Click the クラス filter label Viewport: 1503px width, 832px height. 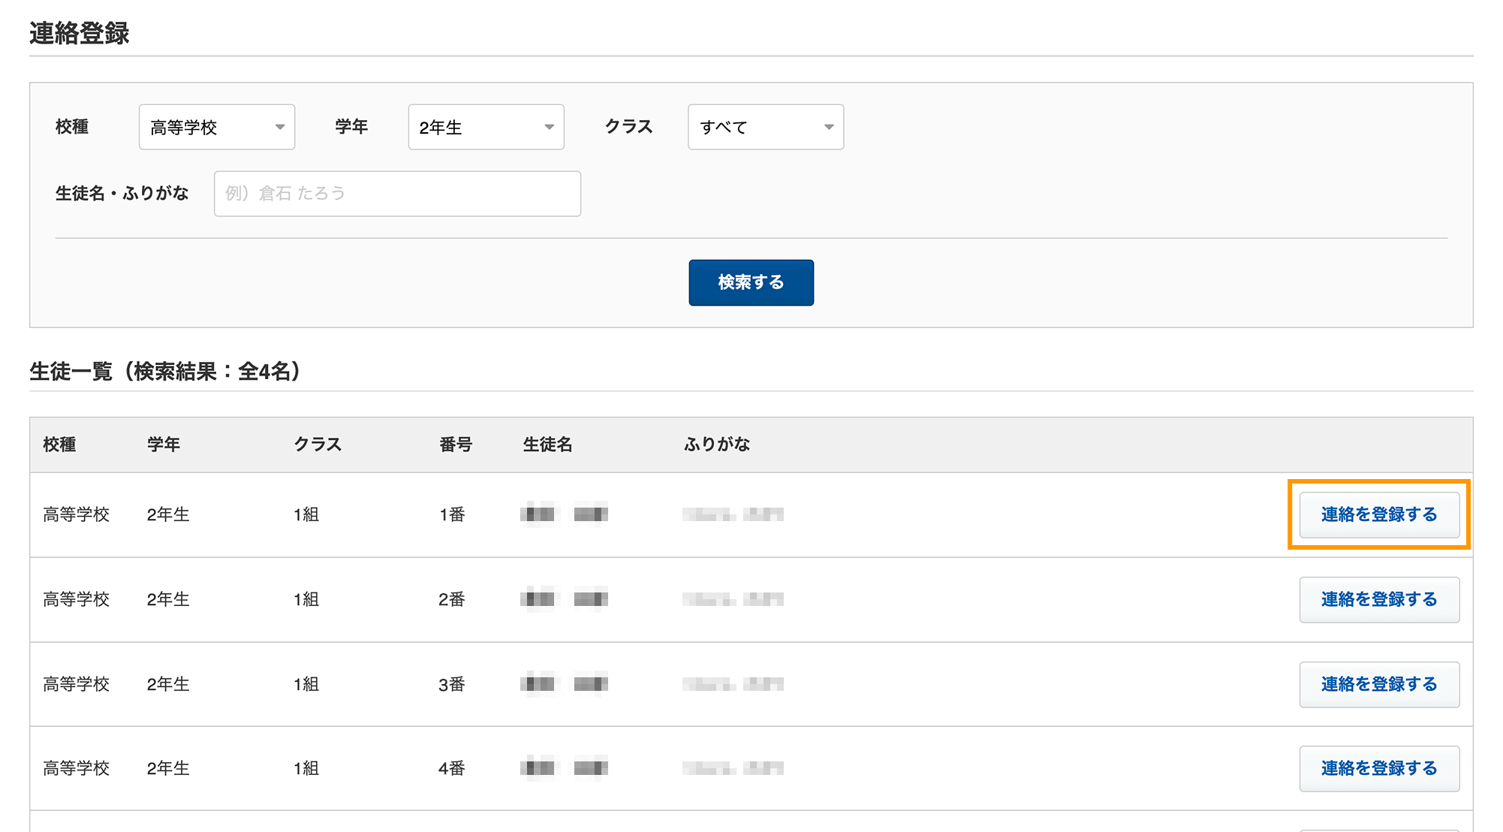point(629,127)
